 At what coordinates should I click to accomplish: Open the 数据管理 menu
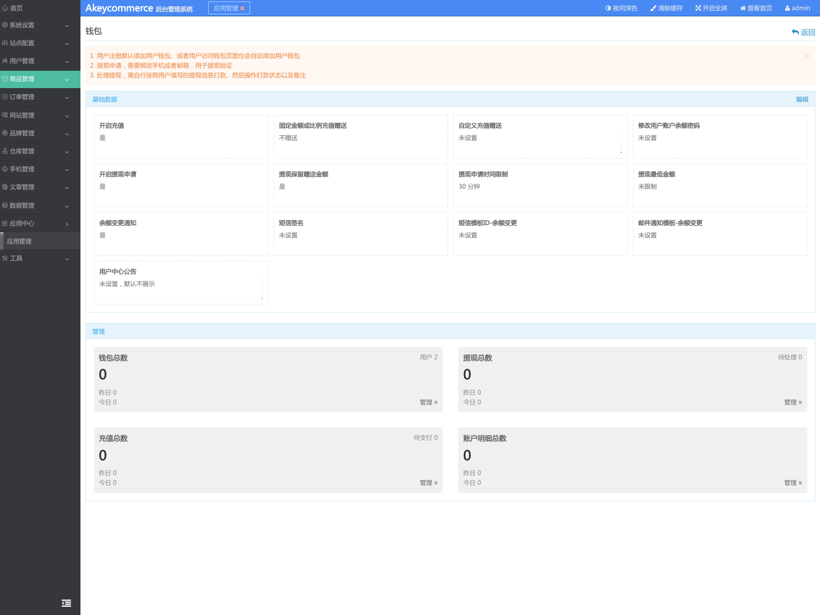coord(40,206)
